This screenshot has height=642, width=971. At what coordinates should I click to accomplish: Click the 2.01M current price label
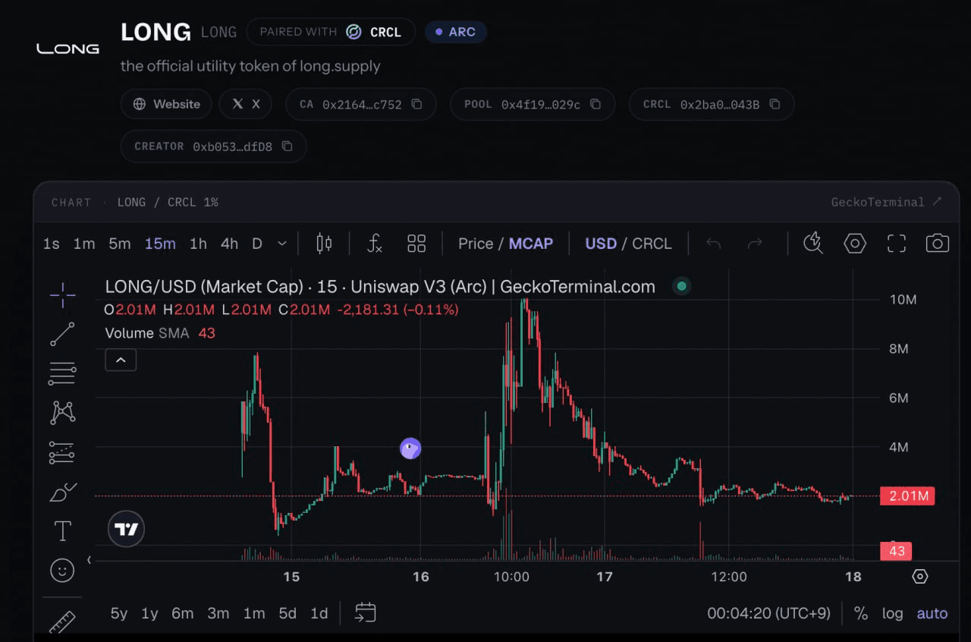(907, 496)
